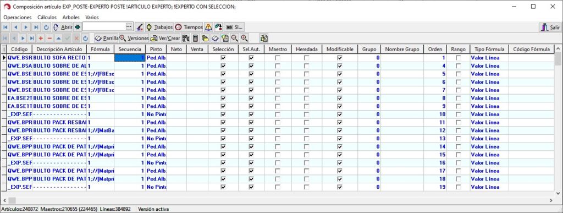Go to next line in grid navigator
This screenshot has height=213, width=563.
(23, 38)
